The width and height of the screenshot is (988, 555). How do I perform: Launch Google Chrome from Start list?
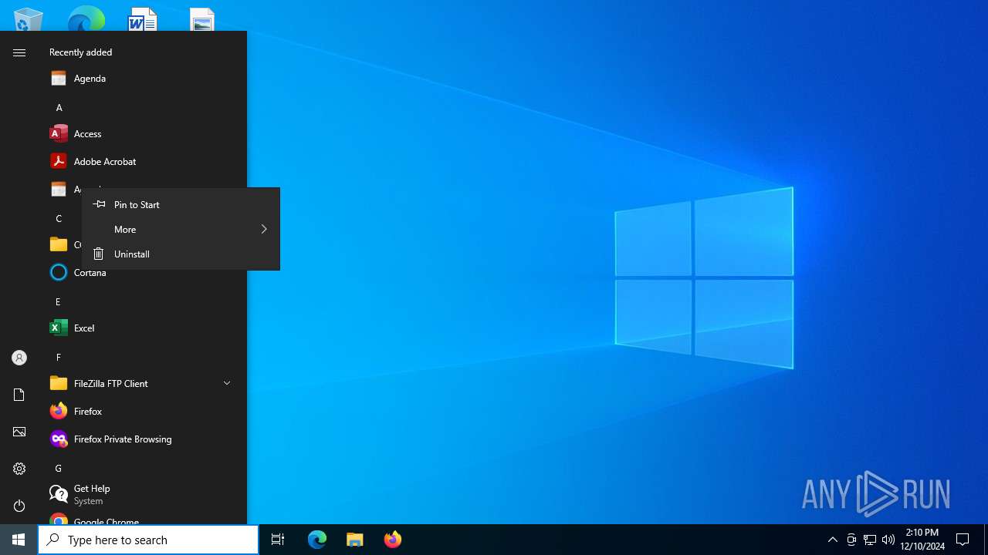(144, 520)
